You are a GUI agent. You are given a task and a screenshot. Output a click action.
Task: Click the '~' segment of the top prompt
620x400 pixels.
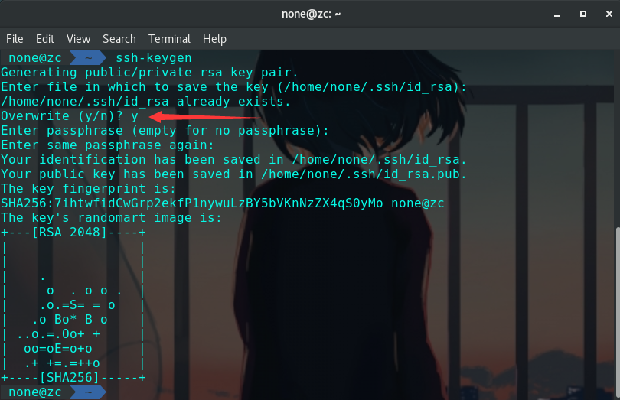tap(89, 57)
